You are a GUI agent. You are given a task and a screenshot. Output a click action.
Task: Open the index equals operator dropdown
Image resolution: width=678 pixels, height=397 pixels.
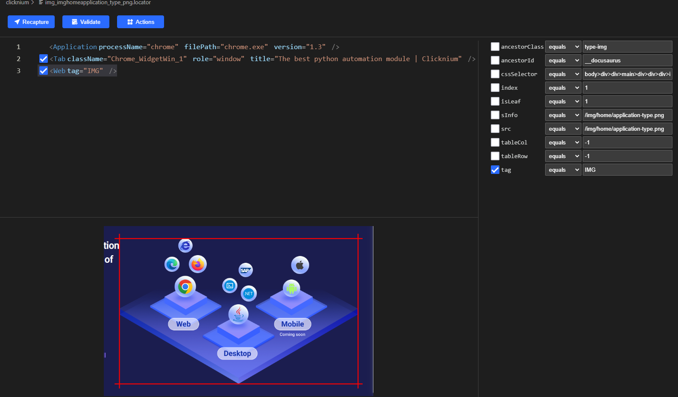point(563,88)
